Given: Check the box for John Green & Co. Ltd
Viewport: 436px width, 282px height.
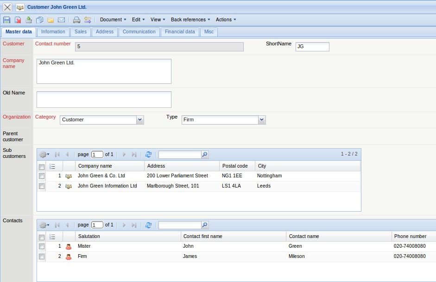Looking at the screenshot, I should (42, 176).
